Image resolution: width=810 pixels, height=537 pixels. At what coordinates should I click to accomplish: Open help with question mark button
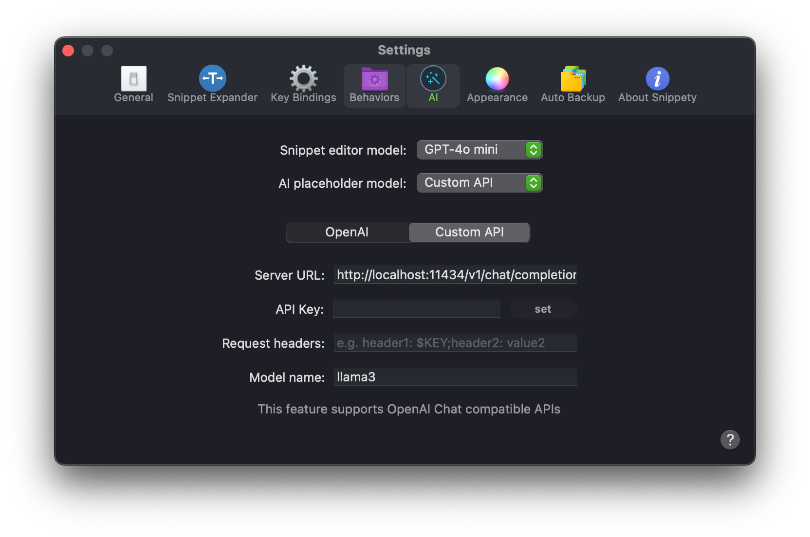click(730, 440)
